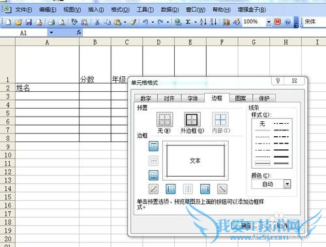Open the 颜色 color dropdown arrow
This screenshot has width=326, height=247.
click(x=288, y=184)
